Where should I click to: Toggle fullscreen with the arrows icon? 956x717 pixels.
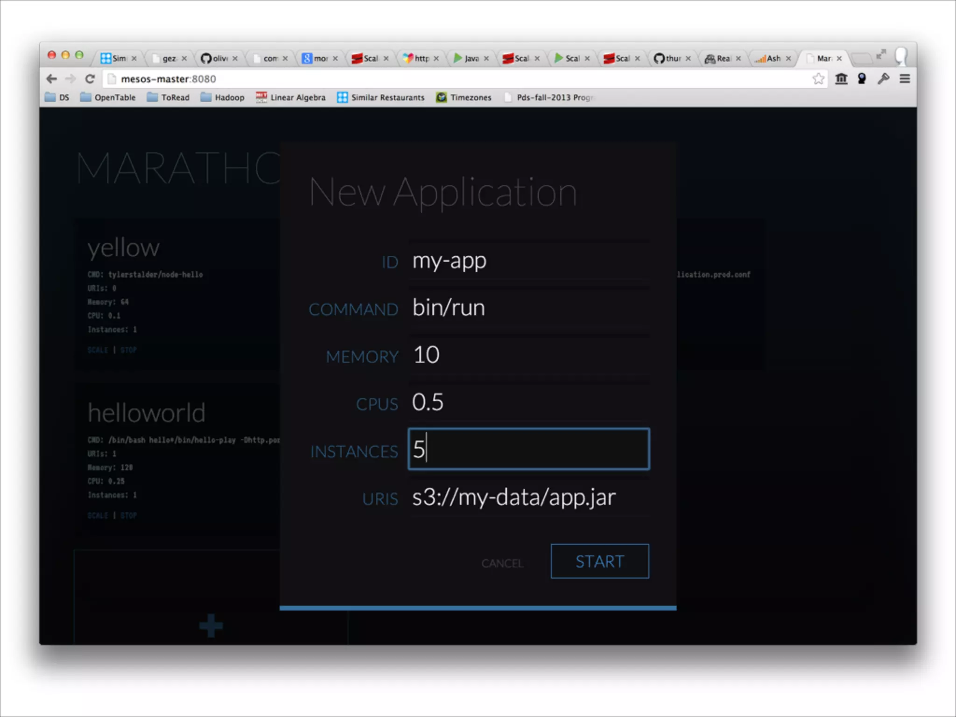(880, 55)
